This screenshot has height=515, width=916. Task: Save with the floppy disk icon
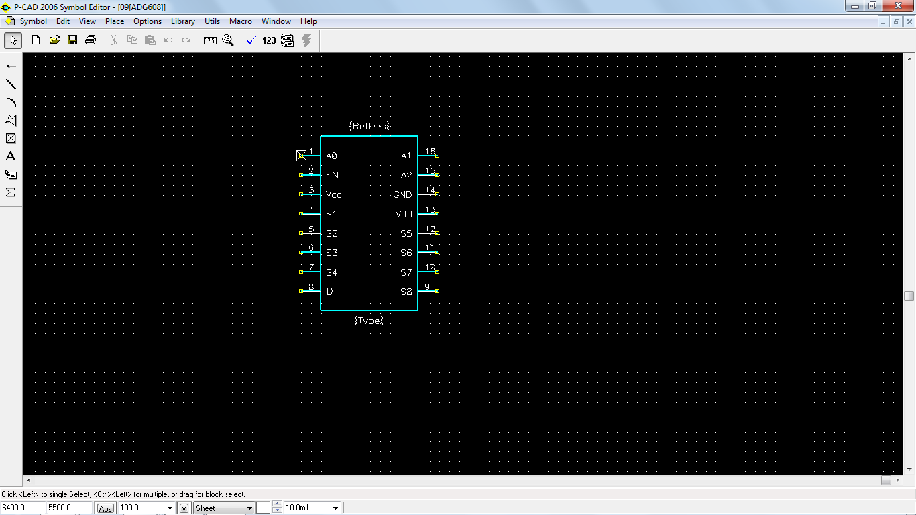tap(72, 40)
